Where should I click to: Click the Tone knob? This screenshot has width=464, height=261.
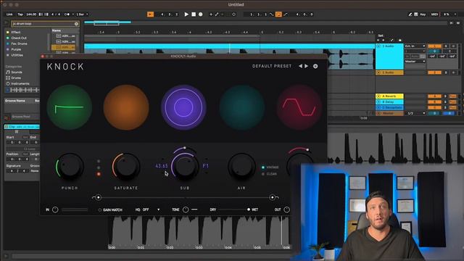186,210
